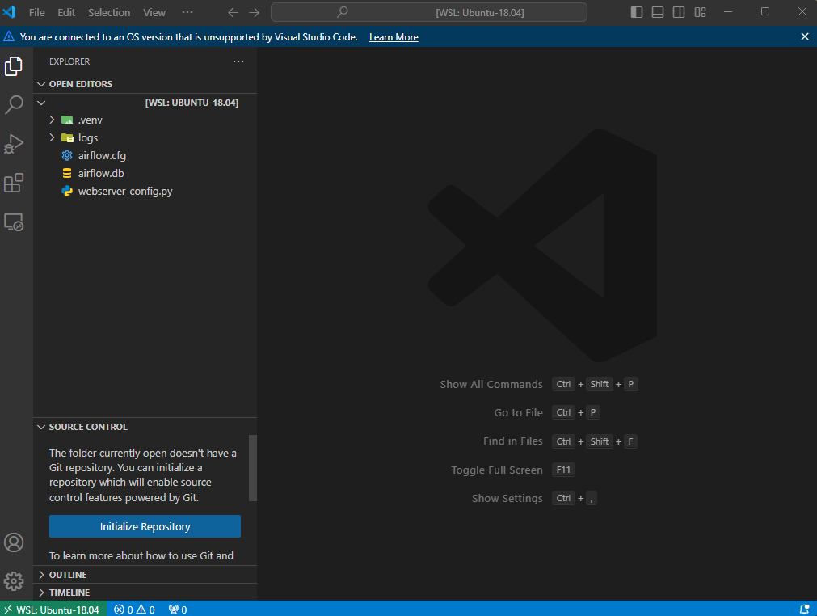This screenshot has height=616, width=817.
Task: Open the Edit menu
Action: coord(66,12)
